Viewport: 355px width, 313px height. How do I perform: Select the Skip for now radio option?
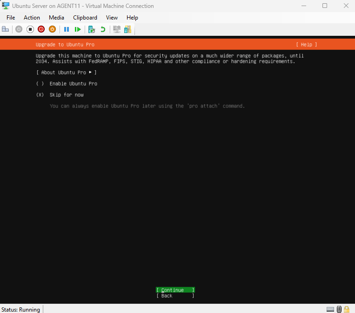click(x=40, y=95)
